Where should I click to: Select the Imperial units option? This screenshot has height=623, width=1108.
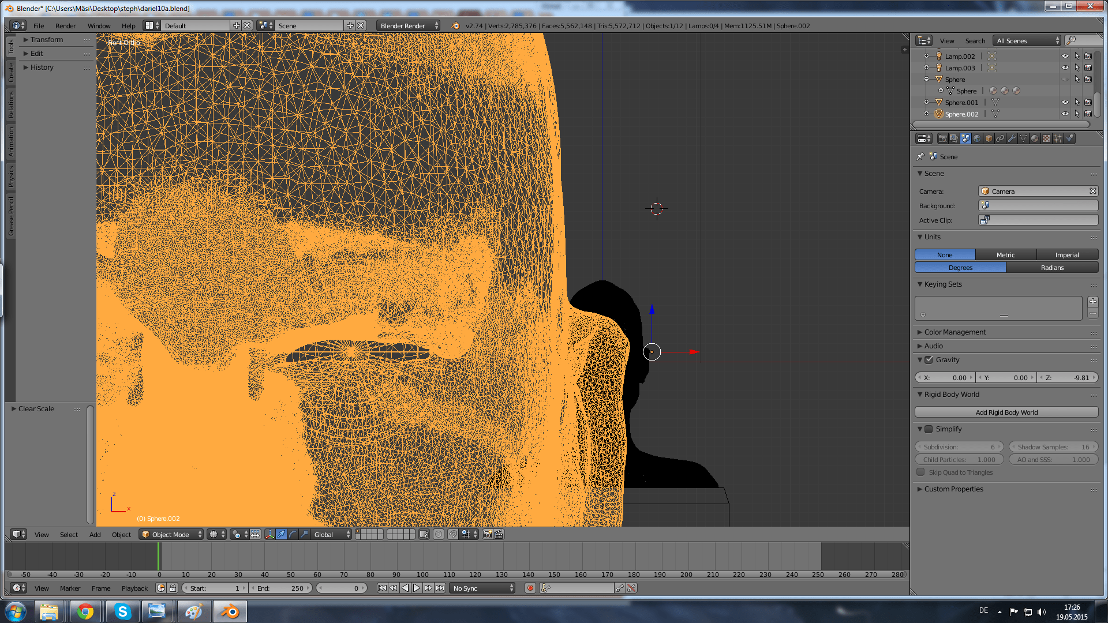1067,254
